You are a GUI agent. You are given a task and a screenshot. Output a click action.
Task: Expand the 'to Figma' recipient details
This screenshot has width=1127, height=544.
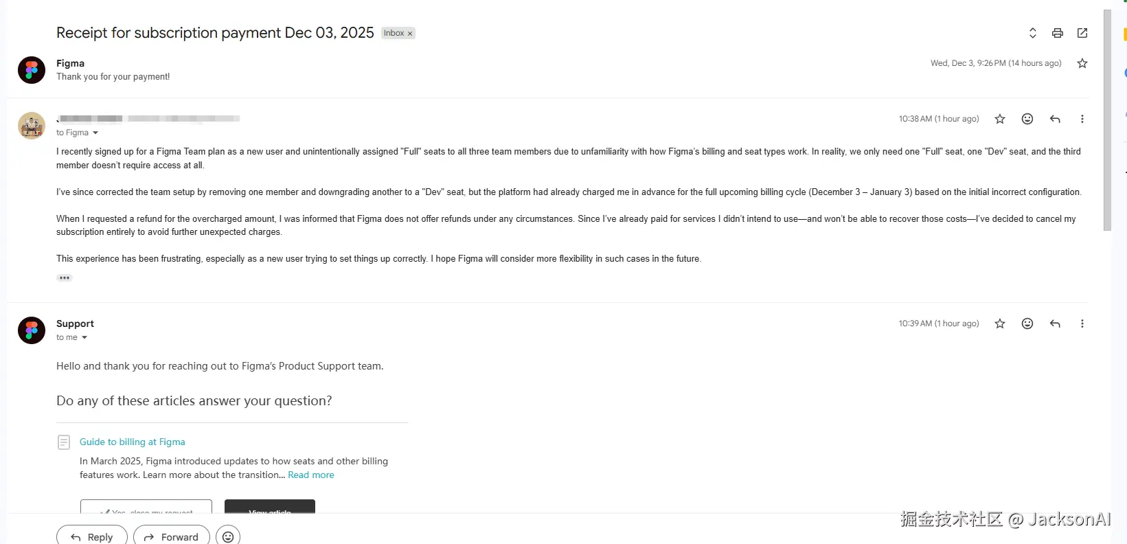95,133
